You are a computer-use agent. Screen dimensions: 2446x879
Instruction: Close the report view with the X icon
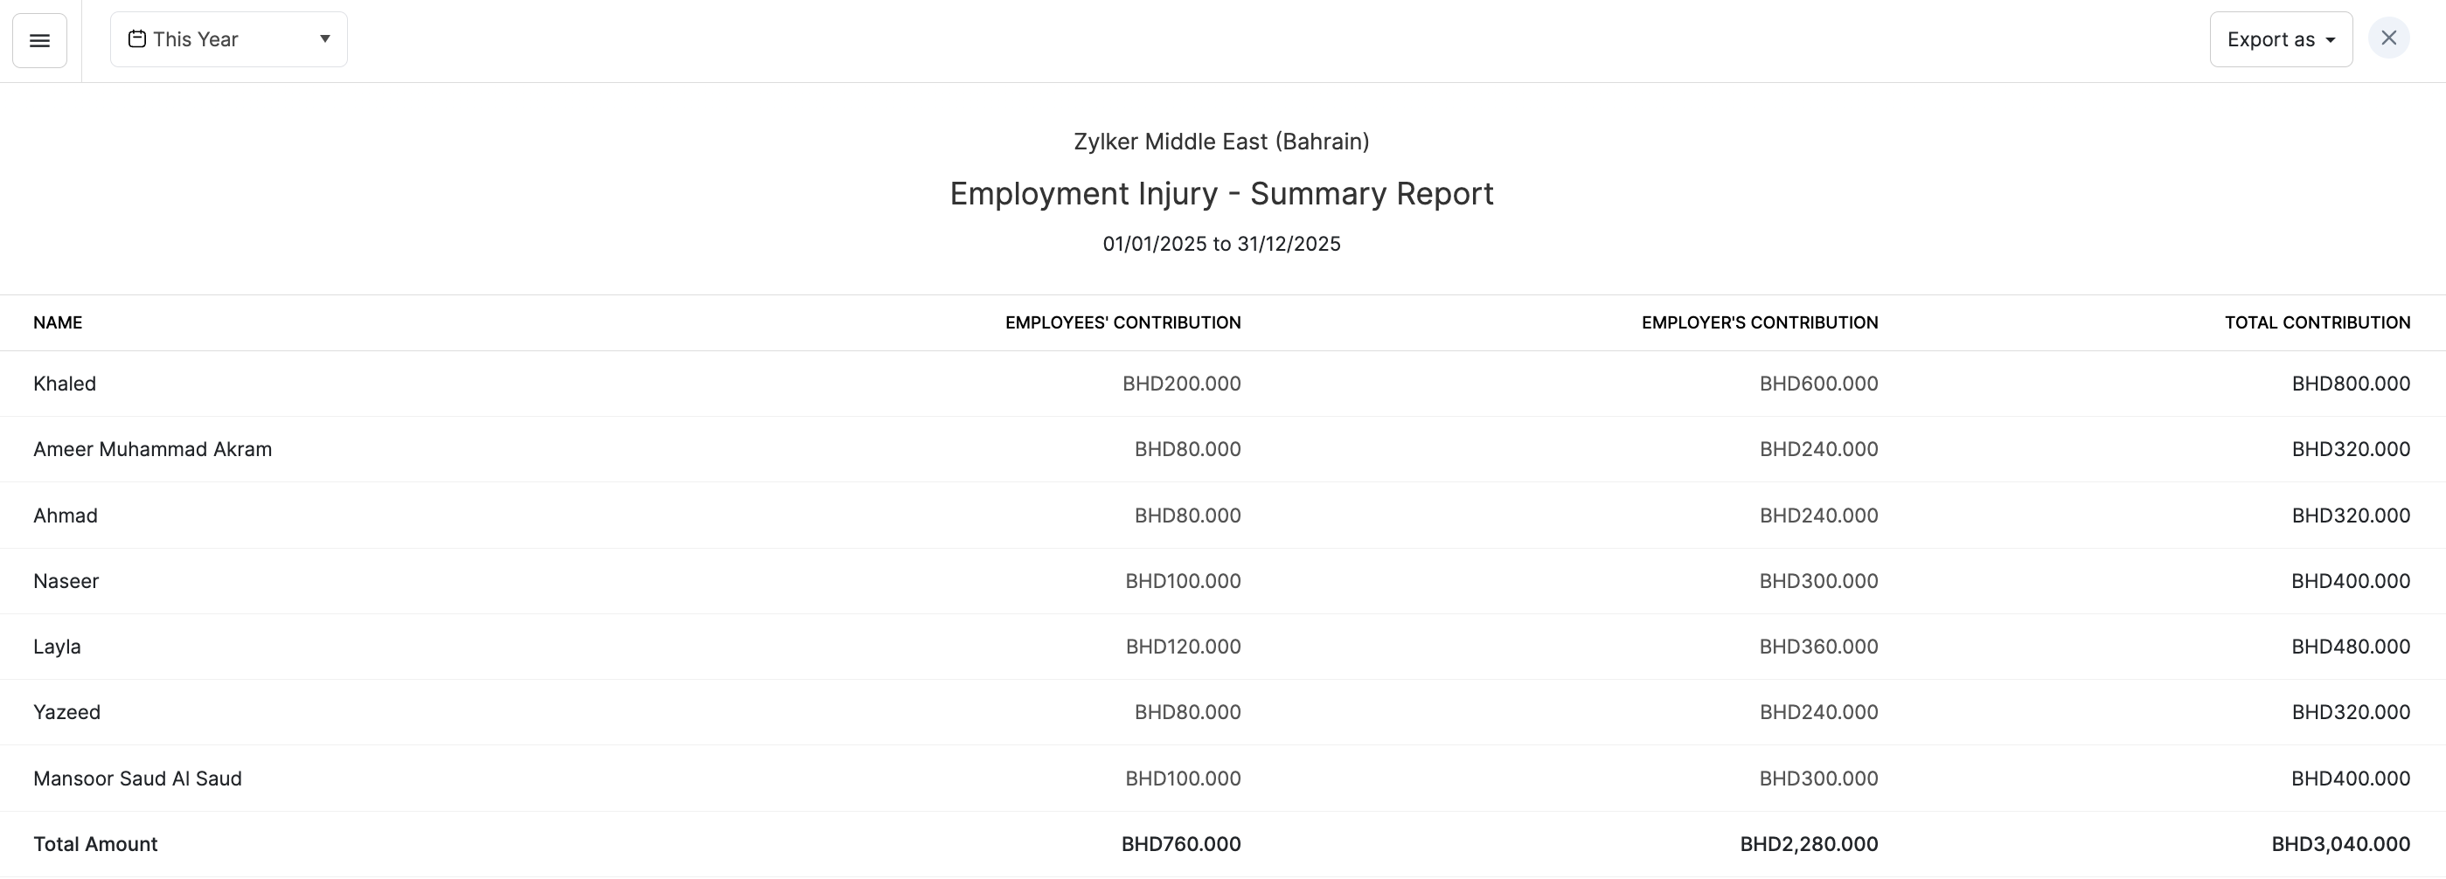(x=2389, y=39)
